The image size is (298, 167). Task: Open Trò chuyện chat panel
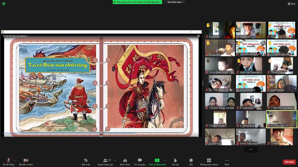[x=140, y=162]
